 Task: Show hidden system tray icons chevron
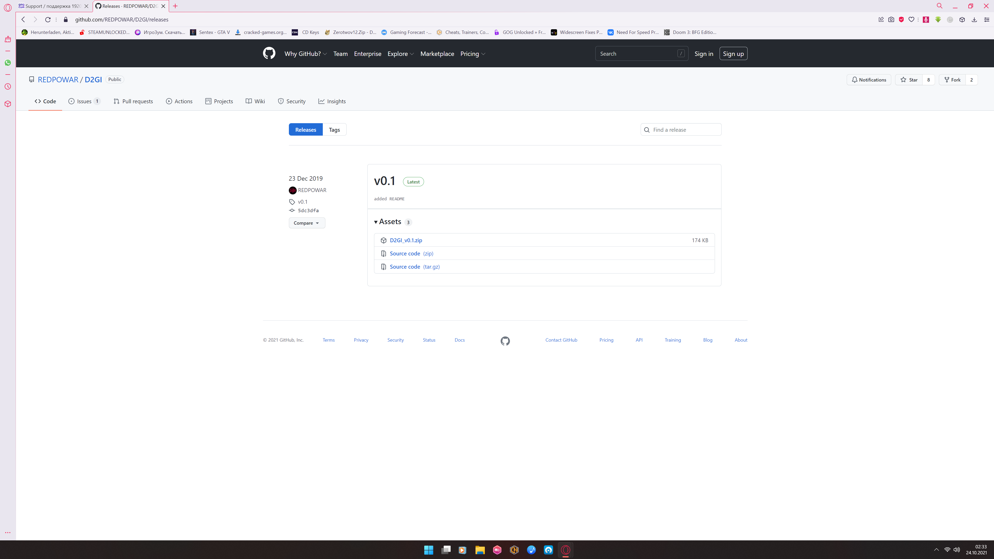[937, 550]
